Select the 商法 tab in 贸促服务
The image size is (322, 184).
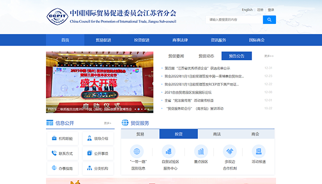[x=217, y=134]
